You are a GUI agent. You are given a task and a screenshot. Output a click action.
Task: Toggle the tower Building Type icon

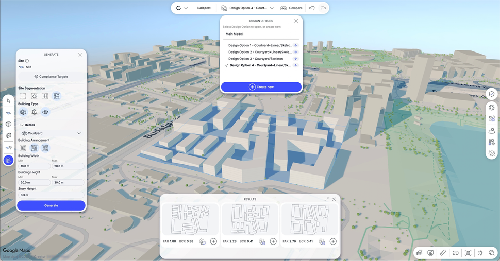(34, 112)
